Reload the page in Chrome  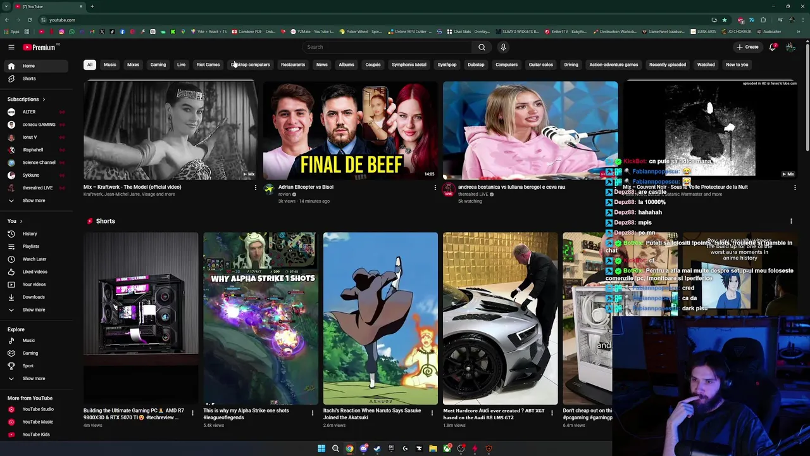29,20
